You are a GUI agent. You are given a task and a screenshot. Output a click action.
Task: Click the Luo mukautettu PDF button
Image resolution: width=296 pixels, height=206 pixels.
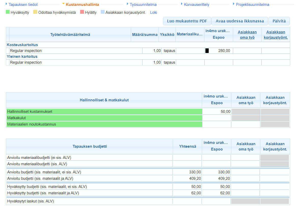point(187,21)
